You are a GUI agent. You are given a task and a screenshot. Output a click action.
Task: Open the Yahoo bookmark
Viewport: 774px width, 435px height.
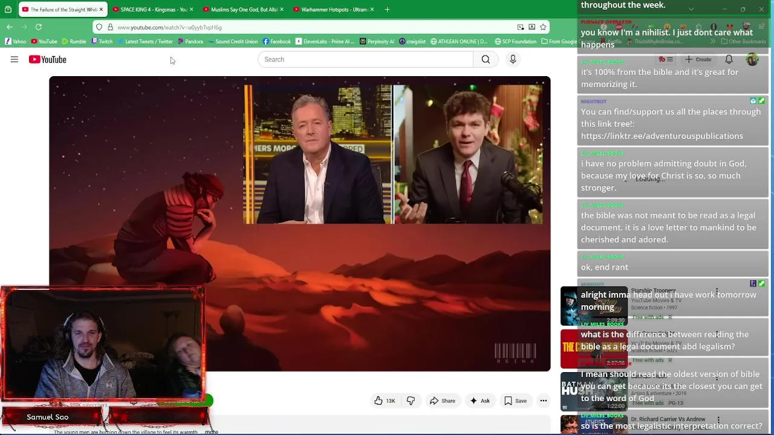[16, 42]
